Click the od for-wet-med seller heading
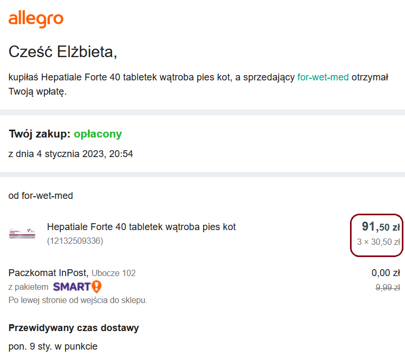This screenshot has height=357, width=405. [41, 196]
